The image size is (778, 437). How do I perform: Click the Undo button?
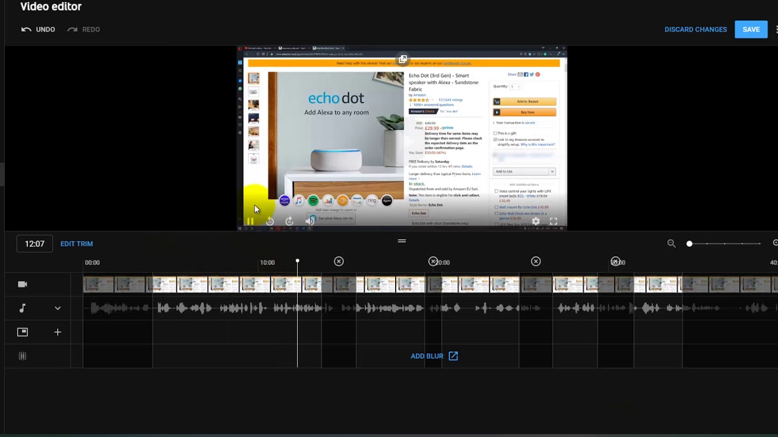pyautogui.click(x=38, y=29)
